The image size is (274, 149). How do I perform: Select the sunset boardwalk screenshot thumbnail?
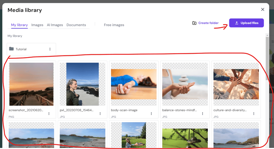(31, 84)
